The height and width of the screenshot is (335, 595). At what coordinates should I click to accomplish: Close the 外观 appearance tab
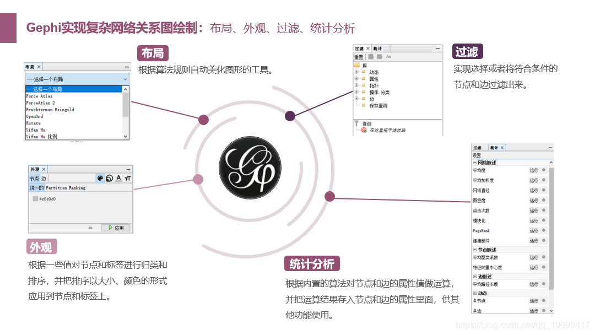point(44,169)
